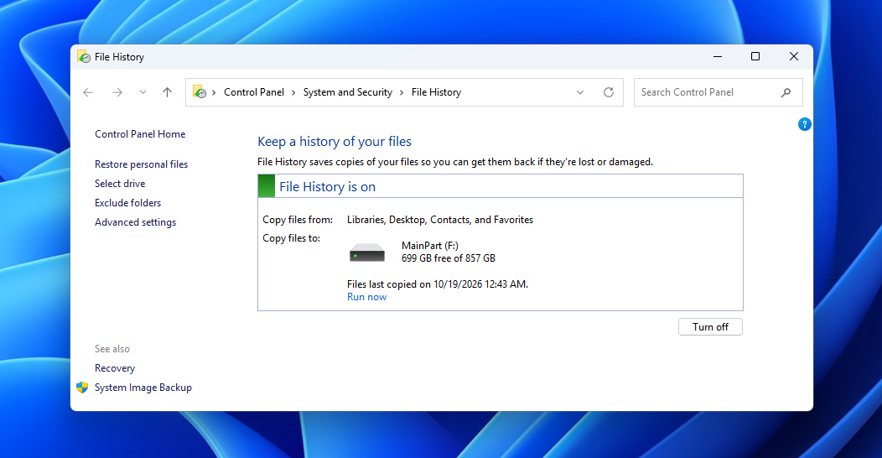
Task: Refresh the File History page
Action: [x=609, y=92]
